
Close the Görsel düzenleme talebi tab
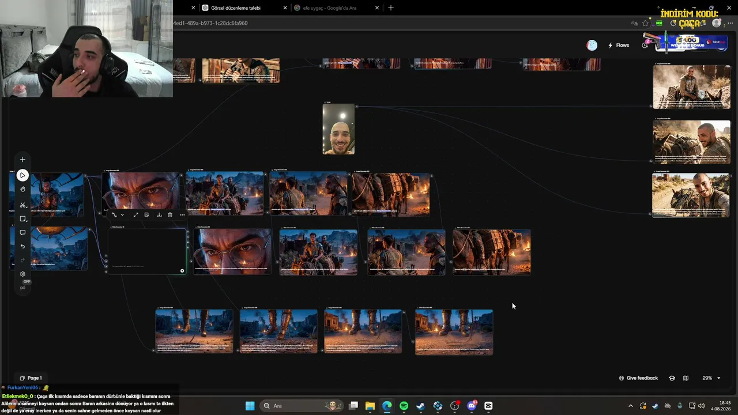pos(285,8)
